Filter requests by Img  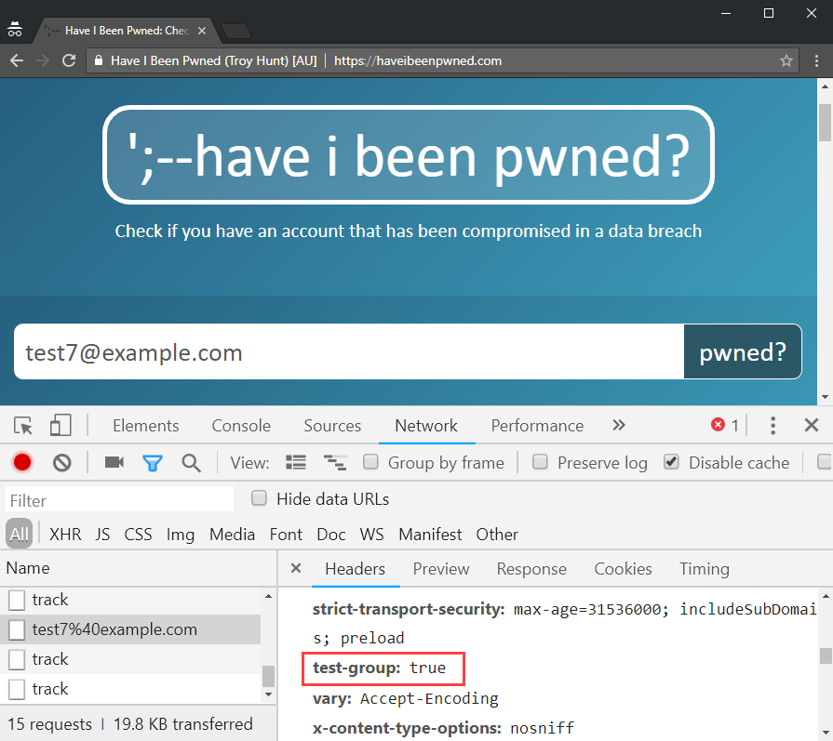pos(180,535)
